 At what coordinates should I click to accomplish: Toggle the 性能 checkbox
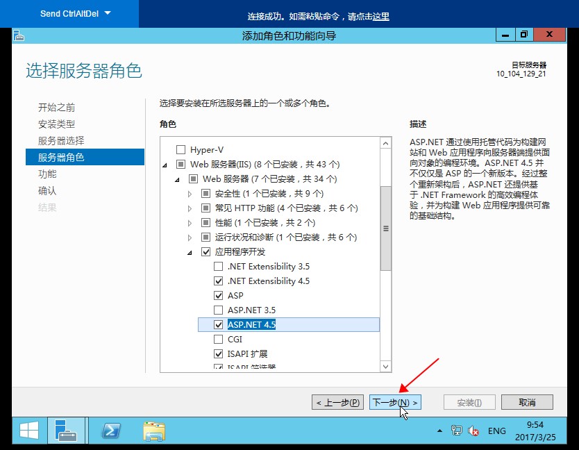[205, 222]
